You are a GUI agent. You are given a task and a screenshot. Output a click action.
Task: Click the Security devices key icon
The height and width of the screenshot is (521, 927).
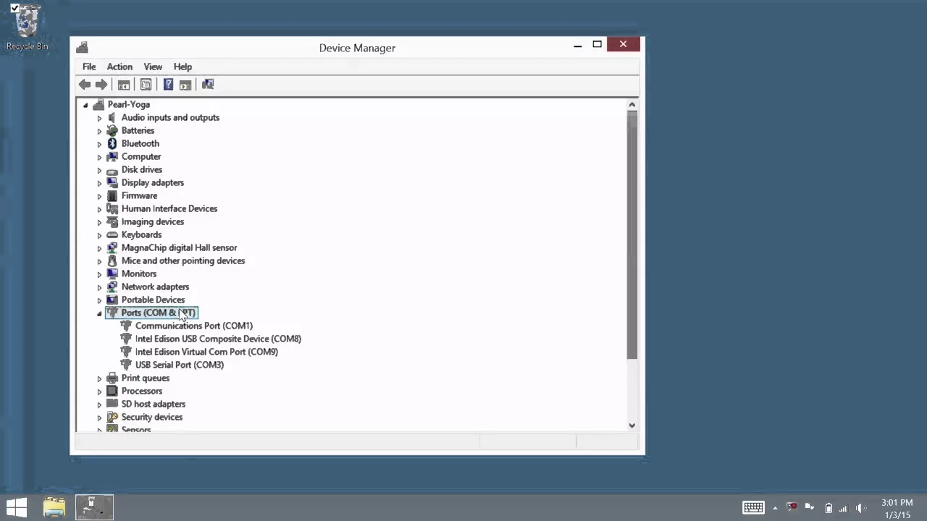(x=112, y=417)
